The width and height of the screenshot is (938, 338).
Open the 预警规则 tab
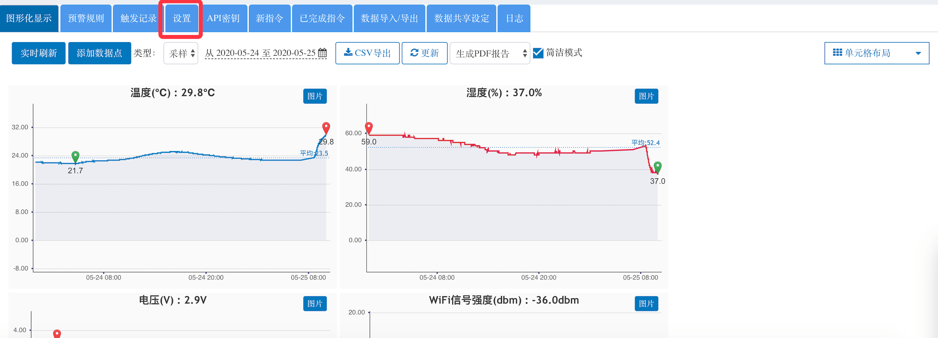tap(86, 18)
